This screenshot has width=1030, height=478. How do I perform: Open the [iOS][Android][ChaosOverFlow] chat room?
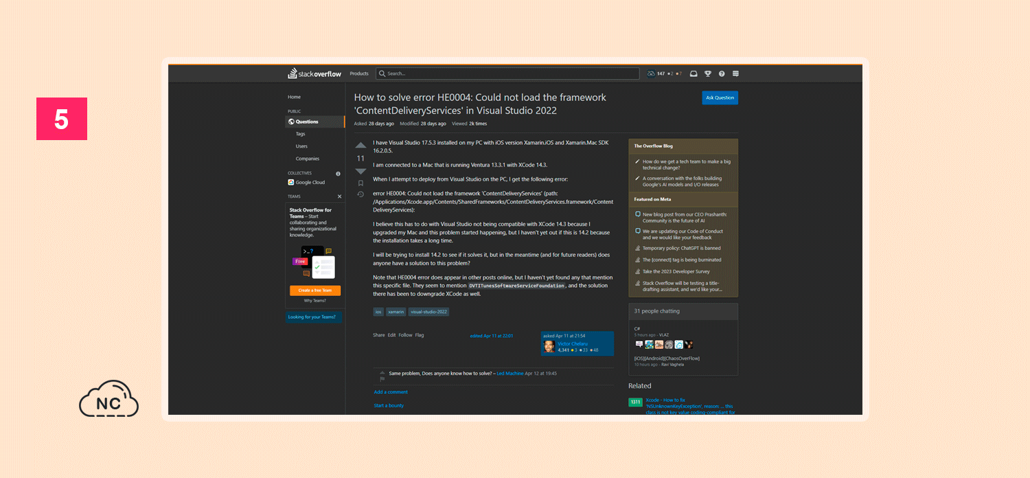click(667, 358)
